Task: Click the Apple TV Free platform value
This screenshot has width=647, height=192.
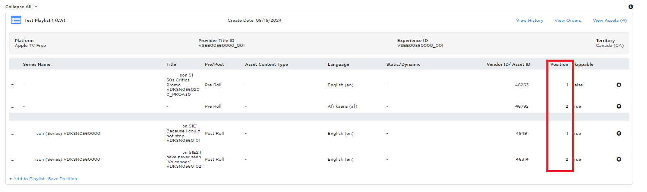Action: pos(30,46)
